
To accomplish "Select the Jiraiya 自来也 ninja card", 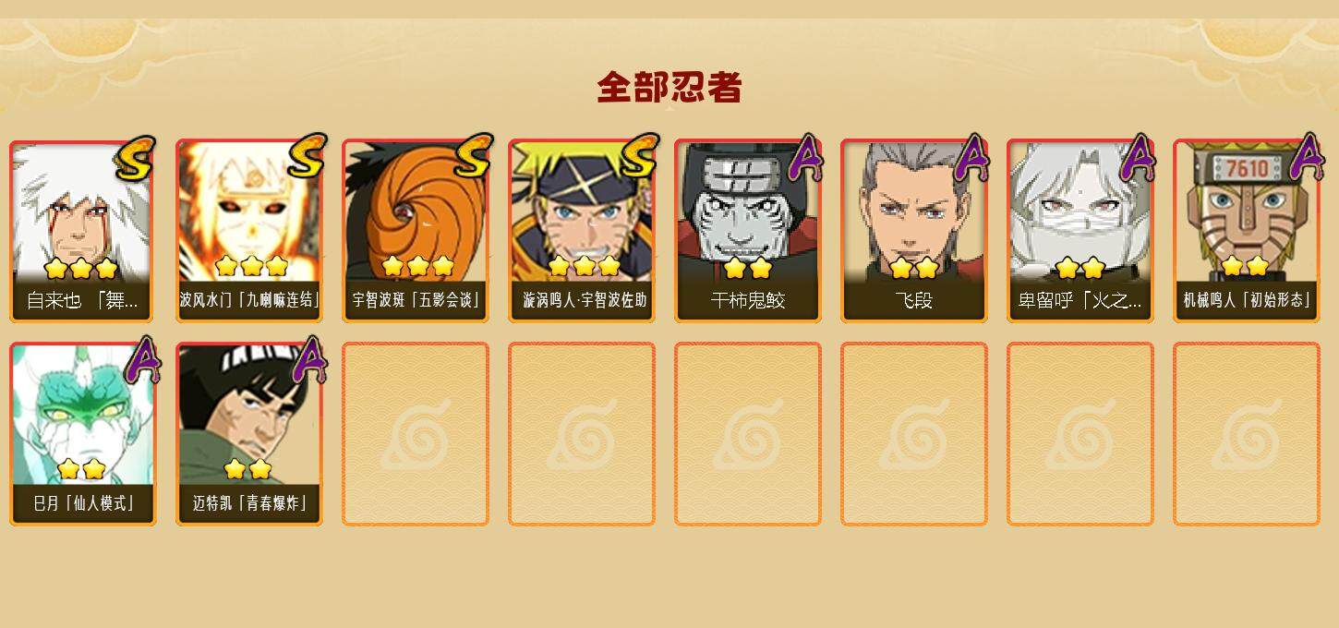I will point(83,231).
